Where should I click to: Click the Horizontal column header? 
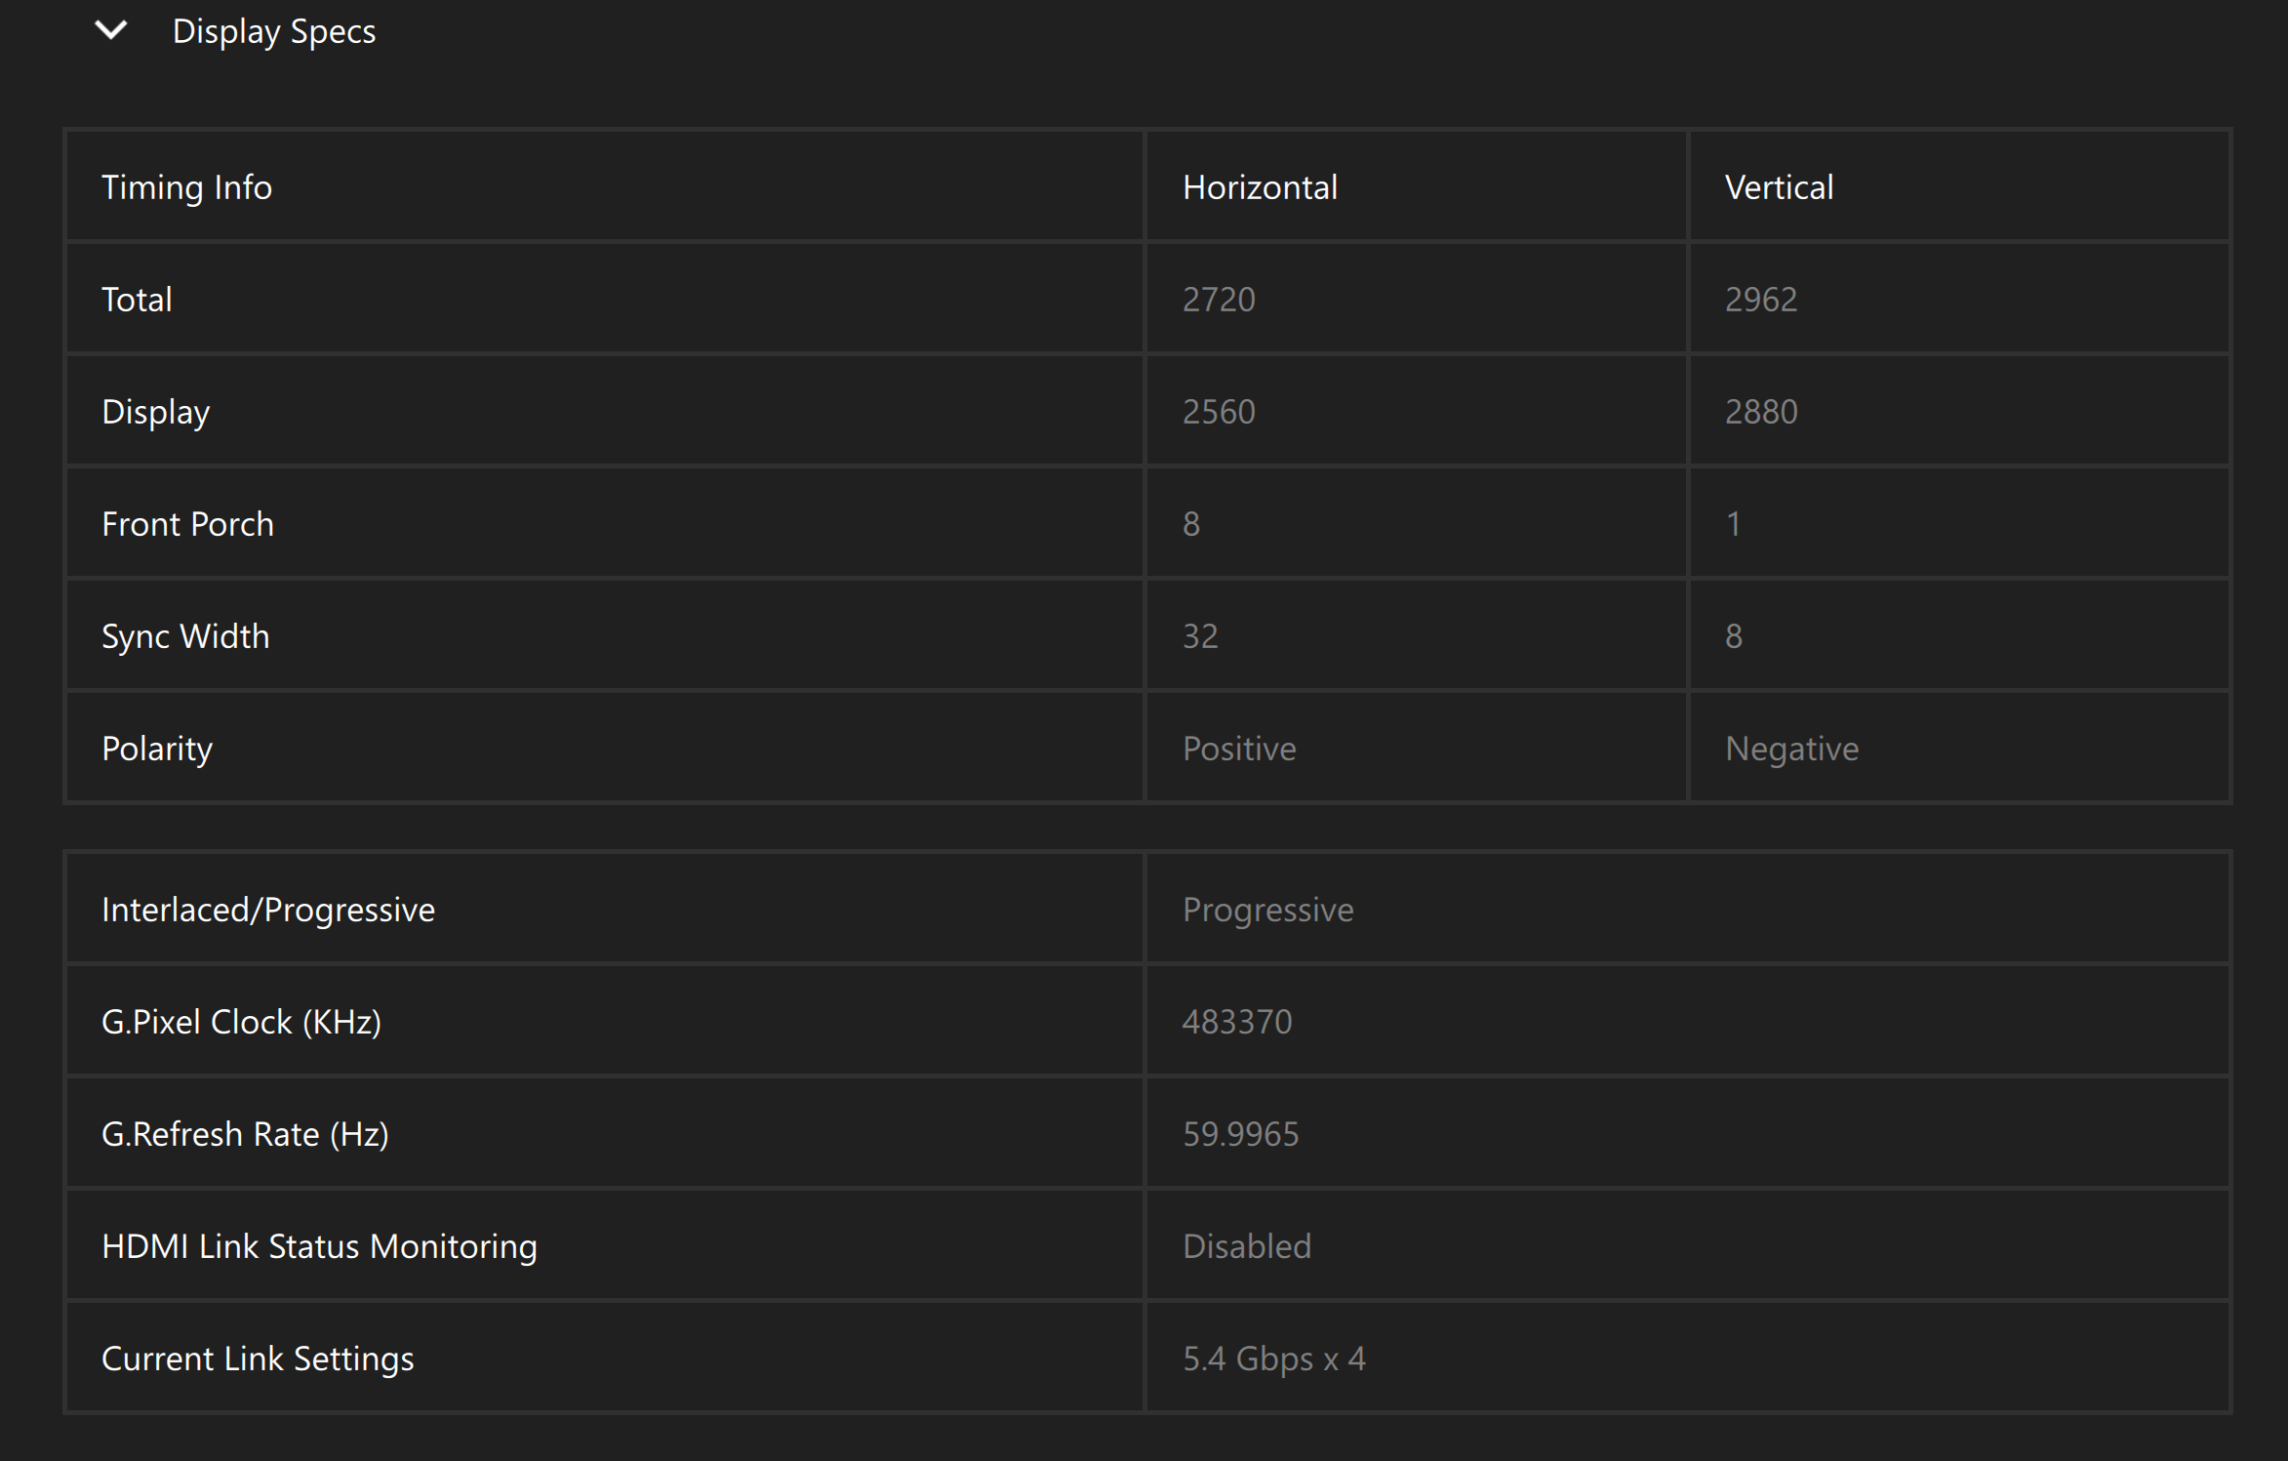[x=1260, y=187]
